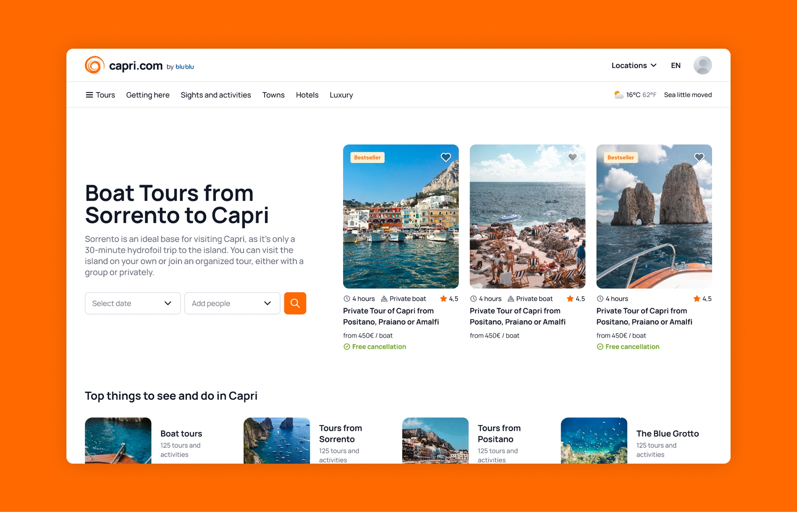Screen dimensions: 797x512
Task: Click the weather cloud icon near 16°C
Action: point(618,95)
